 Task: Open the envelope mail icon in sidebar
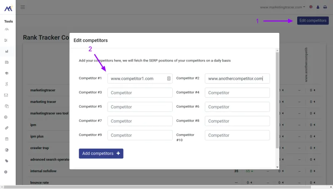point(6,95)
